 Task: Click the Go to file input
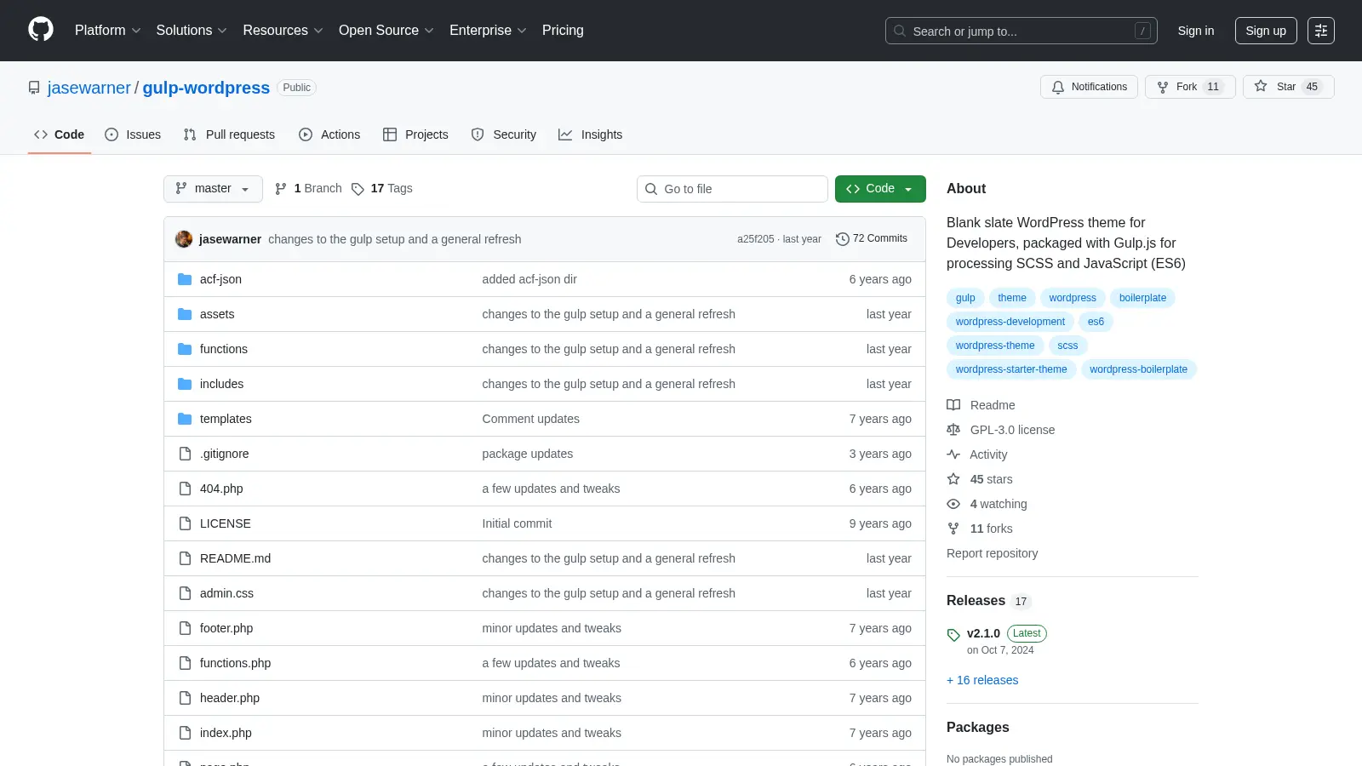tap(732, 189)
